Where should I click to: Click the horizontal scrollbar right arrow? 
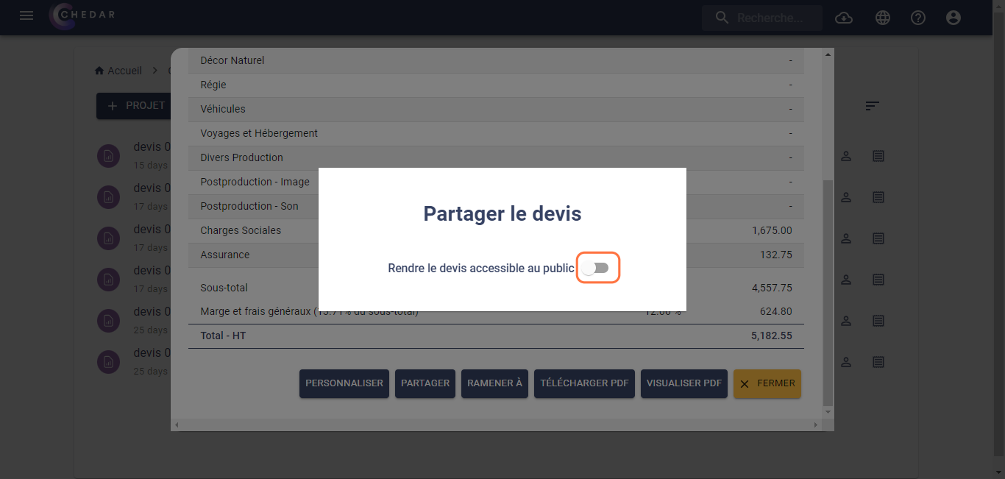point(816,425)
